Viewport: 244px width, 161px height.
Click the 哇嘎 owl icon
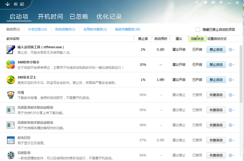click(x=10, y=95)
